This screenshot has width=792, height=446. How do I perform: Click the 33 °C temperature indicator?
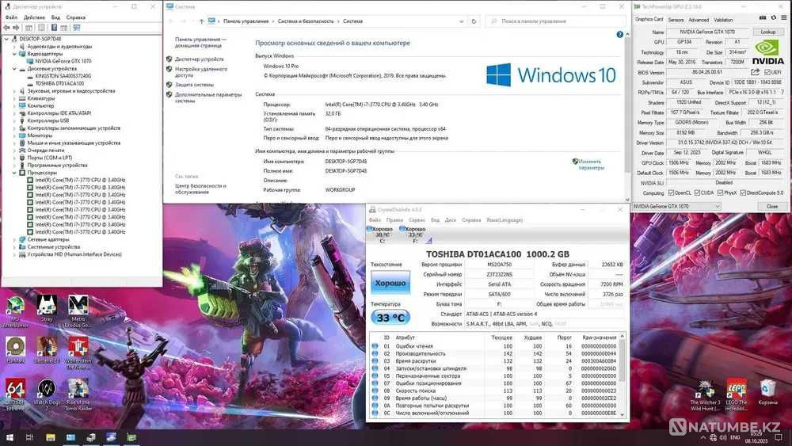click(x=390, y=318)
